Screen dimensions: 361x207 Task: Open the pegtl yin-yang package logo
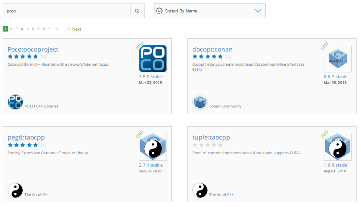[153, 147]
